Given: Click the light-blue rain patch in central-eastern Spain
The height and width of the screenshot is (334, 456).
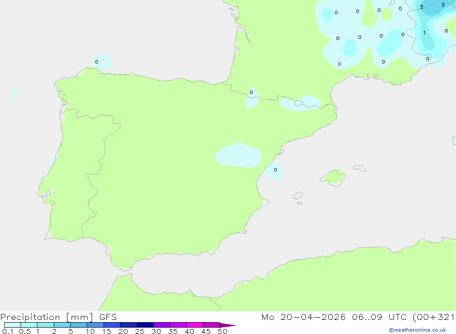Looking at the screenshot, I should coord(238,155).
